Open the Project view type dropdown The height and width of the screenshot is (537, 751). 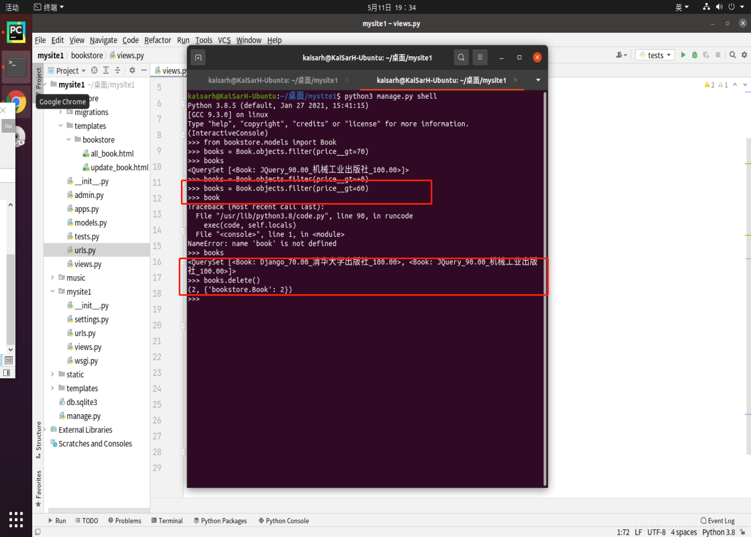tap(67, 70)
